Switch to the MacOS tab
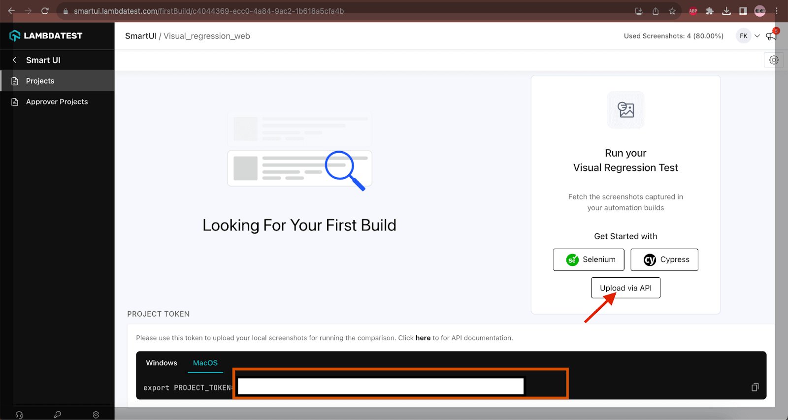788x420 pixels. pos(205,363)
